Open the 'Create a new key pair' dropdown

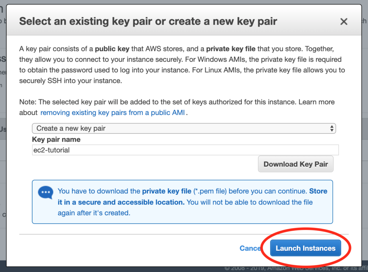(x=184, y=128)
